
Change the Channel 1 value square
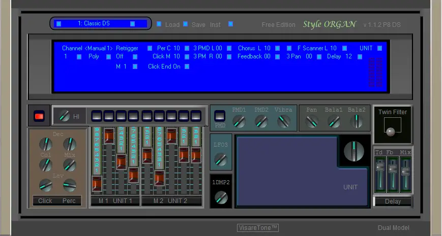(x=79, y=57)
